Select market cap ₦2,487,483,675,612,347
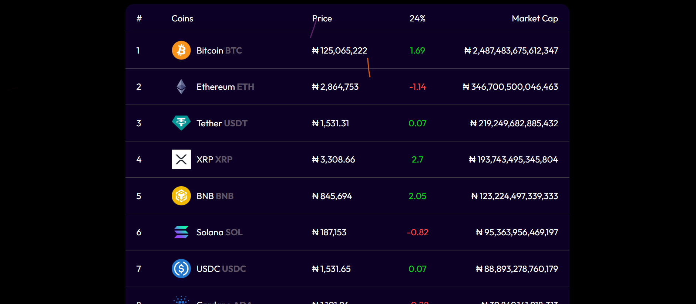The width and height of the screenshot is (696, 304). 511,51
